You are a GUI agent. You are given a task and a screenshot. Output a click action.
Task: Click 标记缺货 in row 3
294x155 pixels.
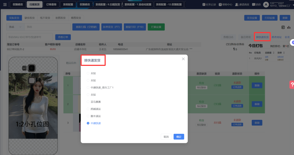coord(202,125)
